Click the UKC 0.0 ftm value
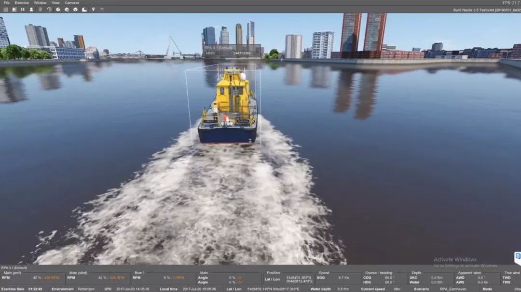This screenshot has width=521, height=292. [437, 278]
